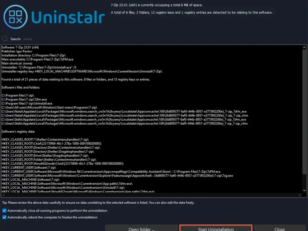Click the HKEY_CLASSES_ROOT\*\Shellex\Contextmenuhandlers line
The height and width of the screenshot is (231, 308).
[45, 139]
